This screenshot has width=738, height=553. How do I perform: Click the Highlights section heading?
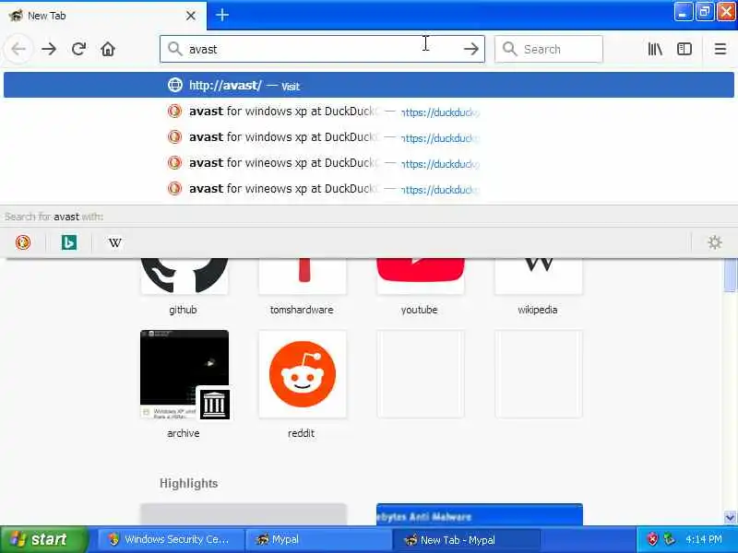[188, 483]
